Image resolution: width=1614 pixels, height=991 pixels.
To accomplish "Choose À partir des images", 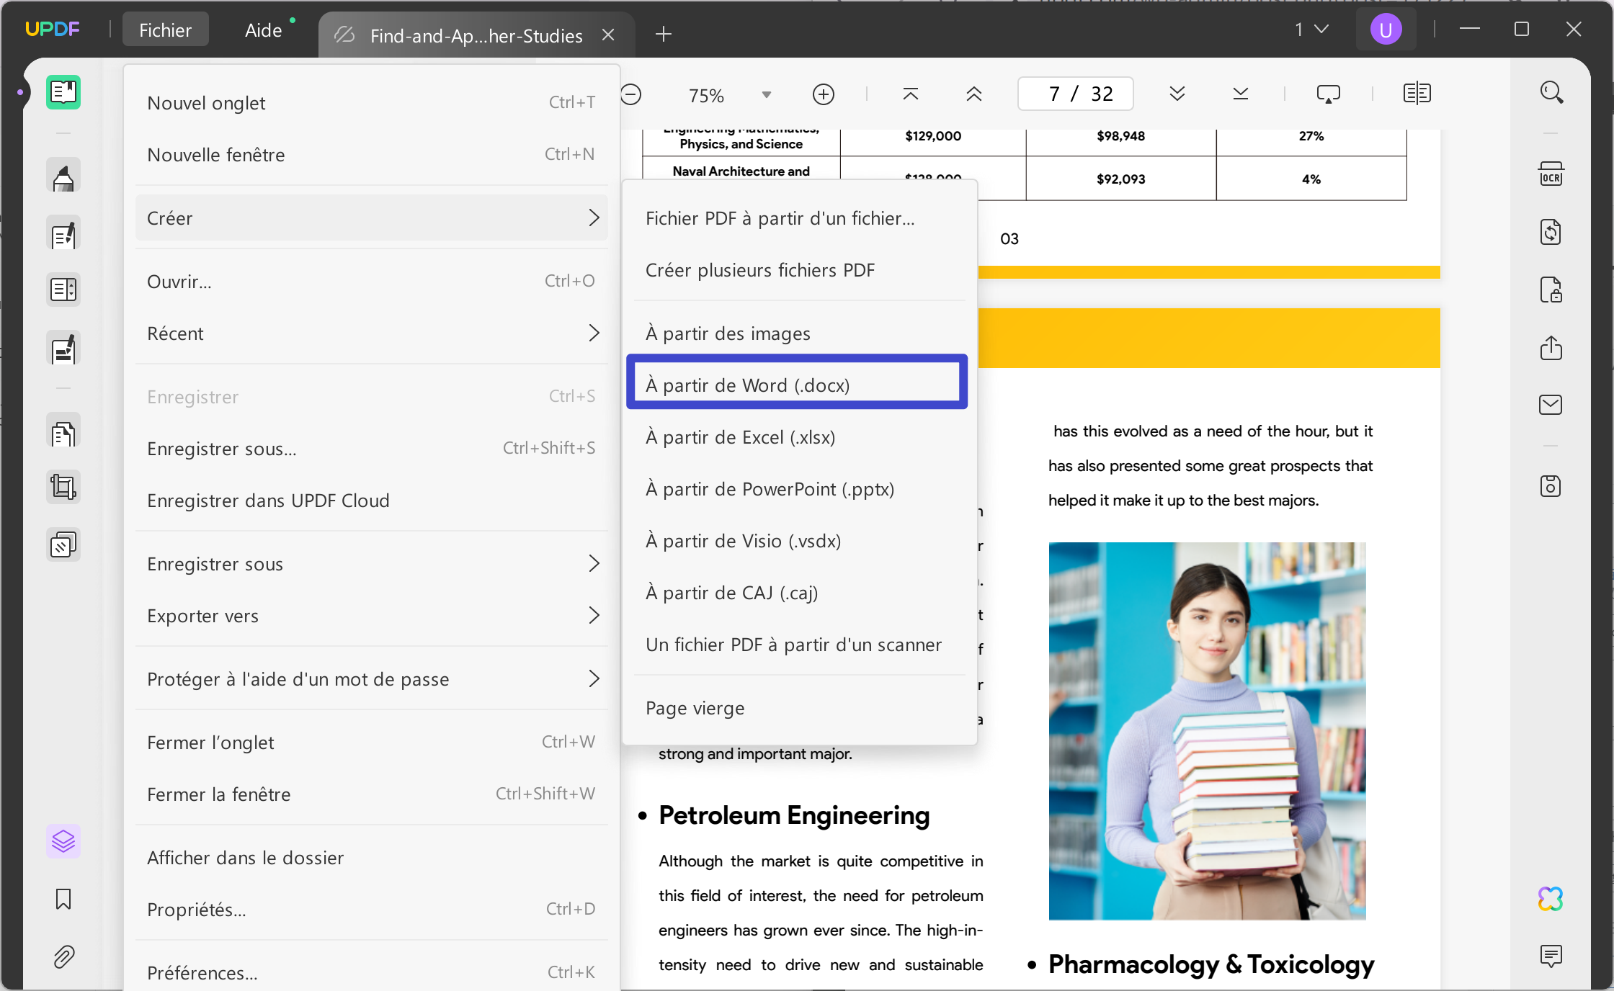I will coord(798,333).
